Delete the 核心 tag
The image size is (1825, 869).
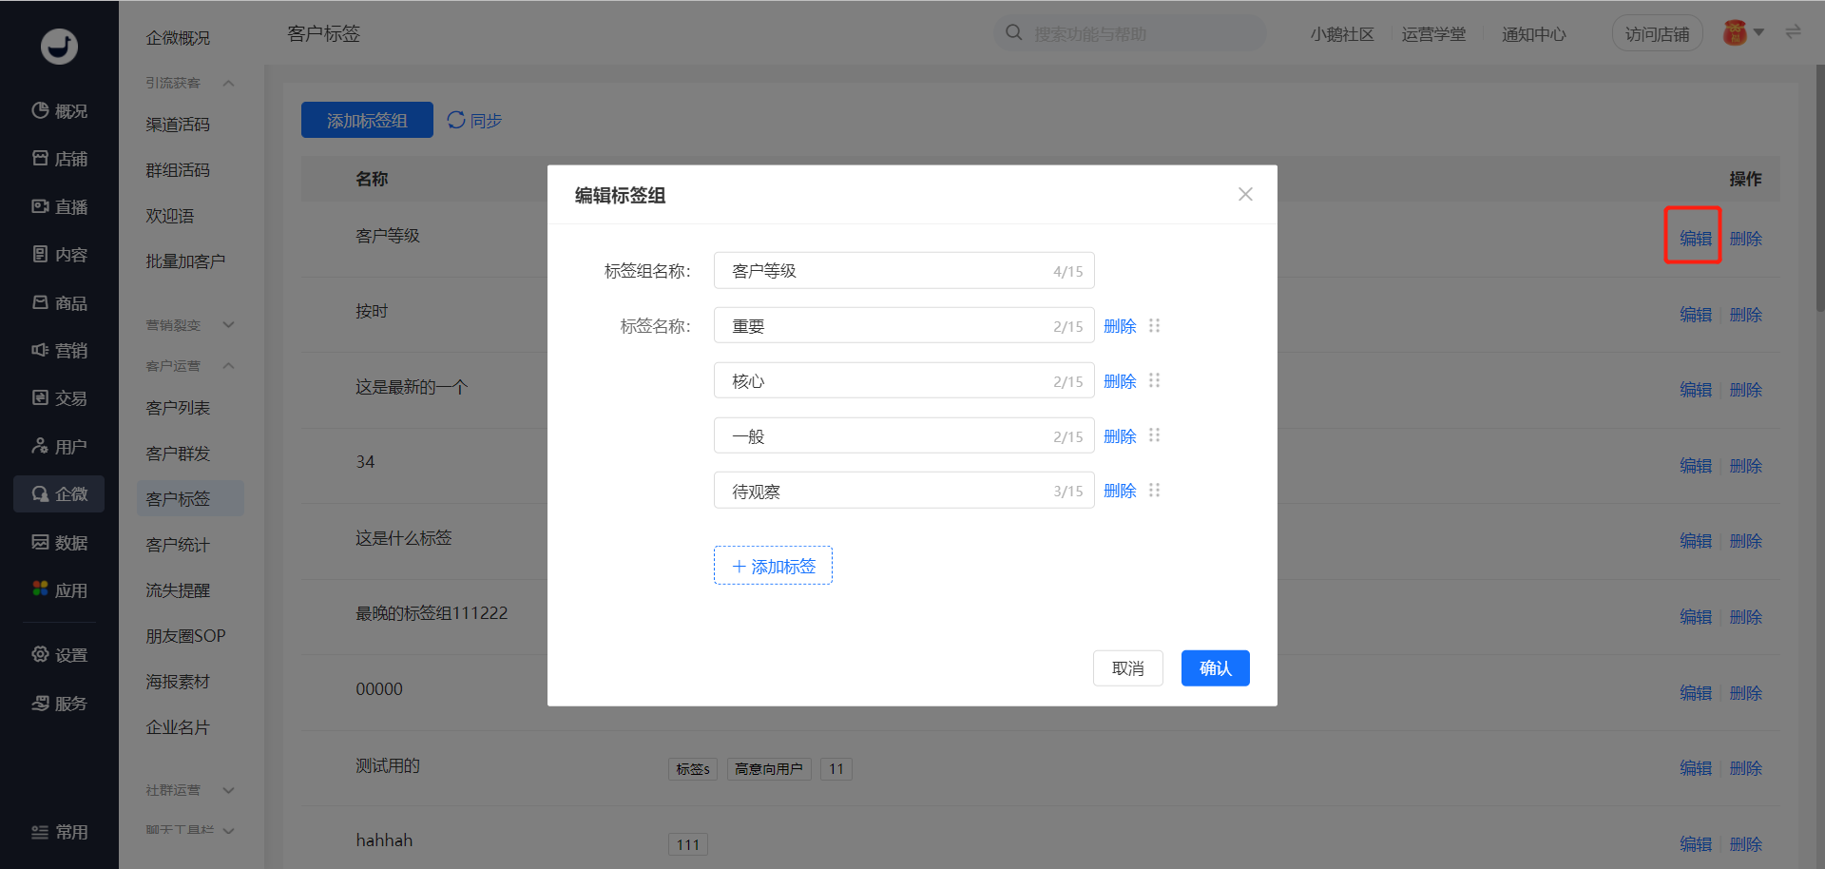[1120, 381]
